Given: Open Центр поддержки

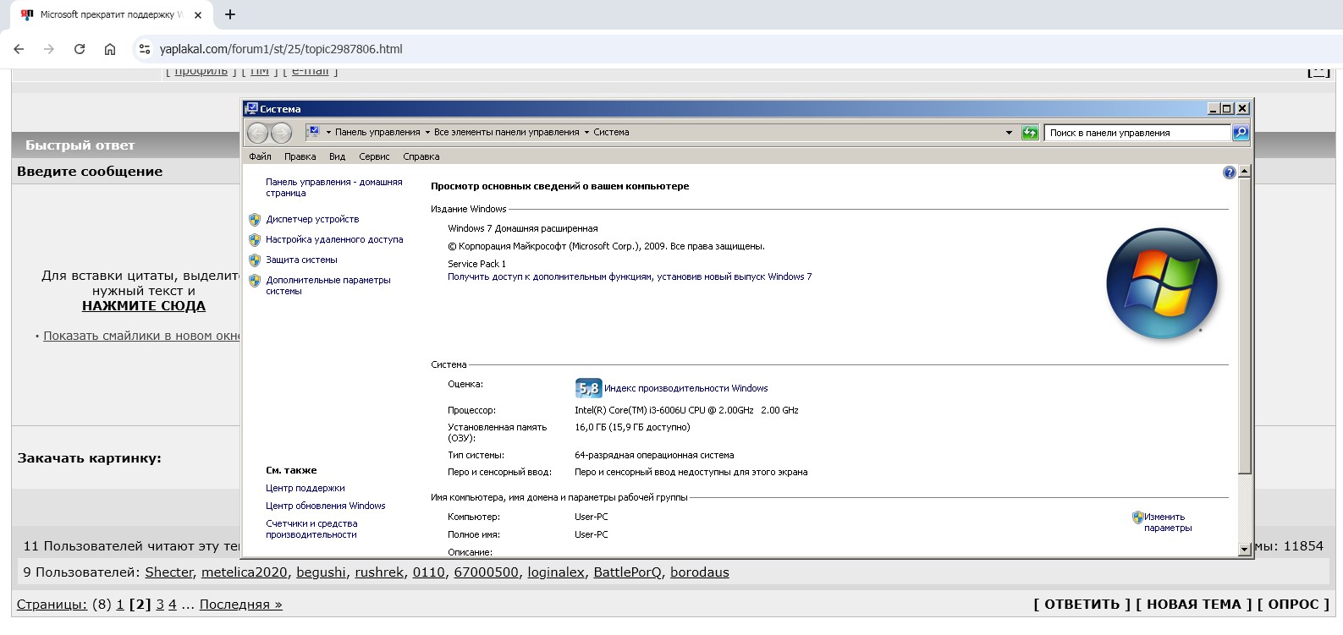Looking at the screenshot, I should pos(305,488).
